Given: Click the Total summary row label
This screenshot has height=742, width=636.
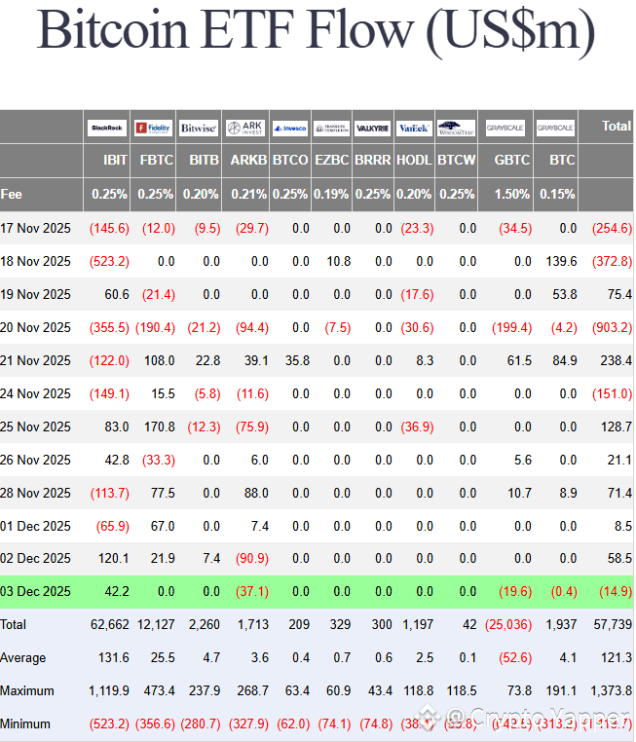Looking at the screenshot, I should [x=14, y=624].
